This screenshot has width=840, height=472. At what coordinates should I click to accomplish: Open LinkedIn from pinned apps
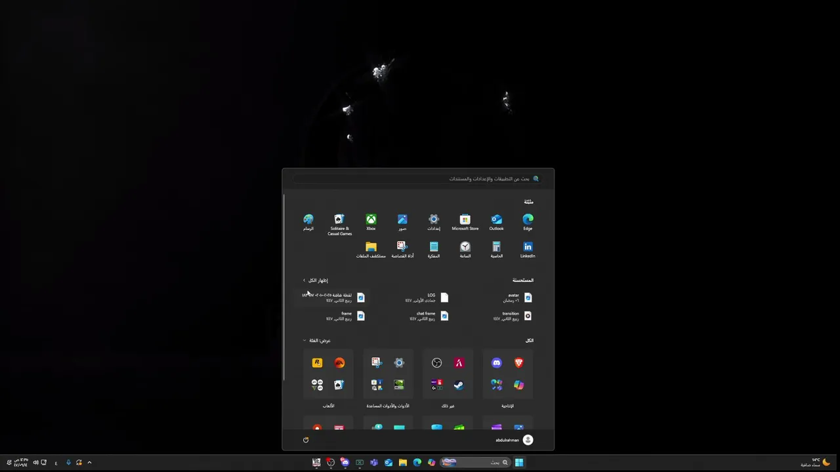click(528, 250)
